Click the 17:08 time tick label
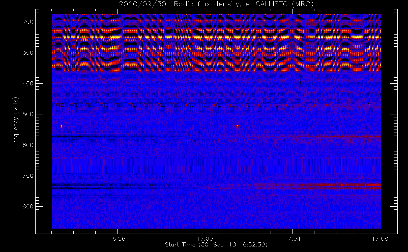The image size is (408, 252). 380,239
